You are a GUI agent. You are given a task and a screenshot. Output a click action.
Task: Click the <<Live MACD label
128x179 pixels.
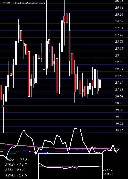pos(108,172)
